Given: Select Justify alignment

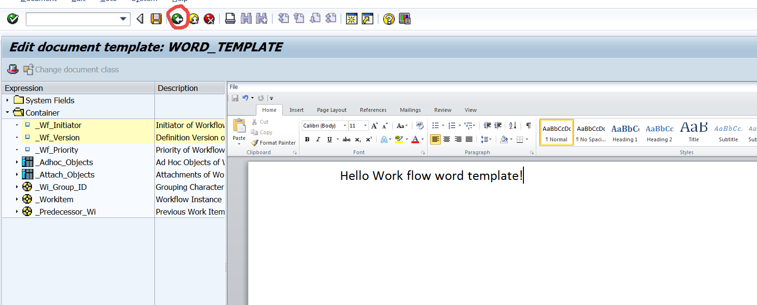Looking at the screenshot, I should [469, 139].
